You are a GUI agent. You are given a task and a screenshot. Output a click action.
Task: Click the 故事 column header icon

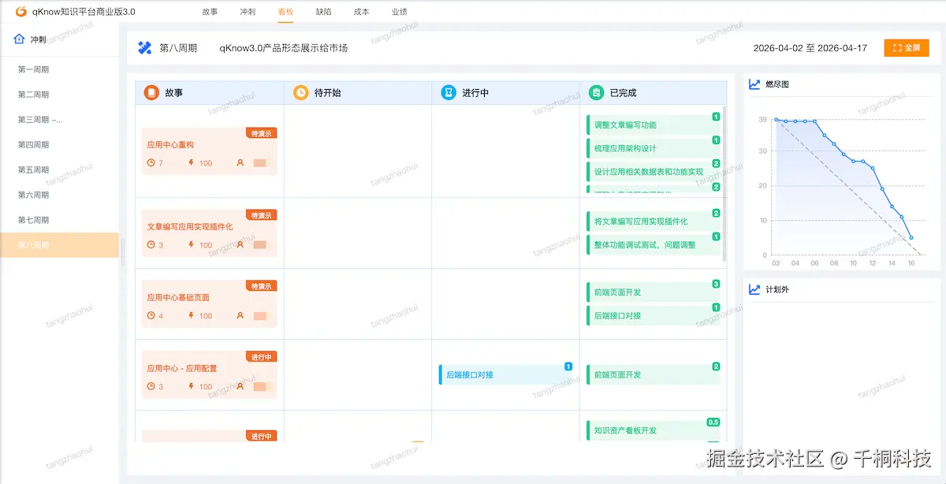[150, 92]
